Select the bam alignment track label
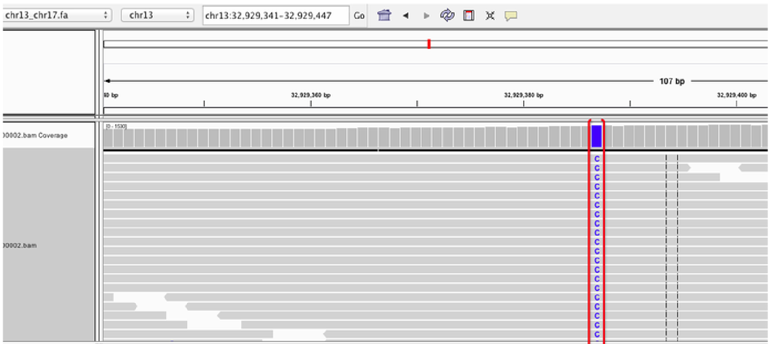770x344 pixels. [21, 246]
